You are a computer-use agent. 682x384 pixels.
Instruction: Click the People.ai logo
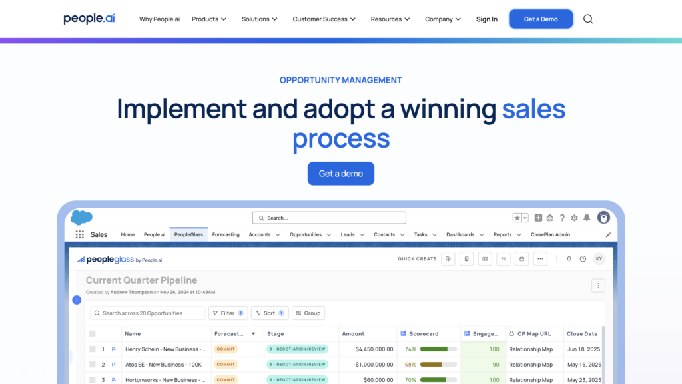pos(89,19)
